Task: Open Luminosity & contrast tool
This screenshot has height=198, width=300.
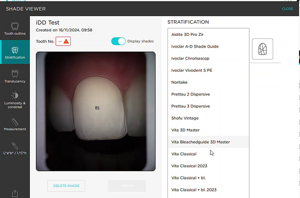Action: tap(15, 100)
